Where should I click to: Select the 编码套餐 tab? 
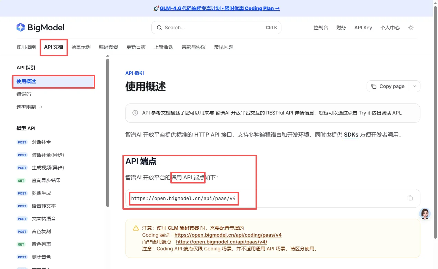tap(108, 47)
